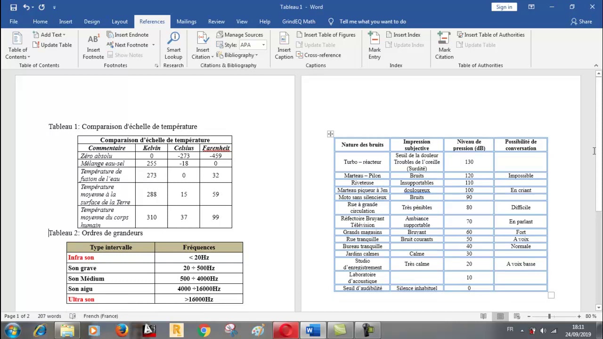The height and width of the screenshot is (339, 603).
Task: Open Customize Quick Access Toolbar dropdown
Action: pyautogui.click(x=54, y=7)
